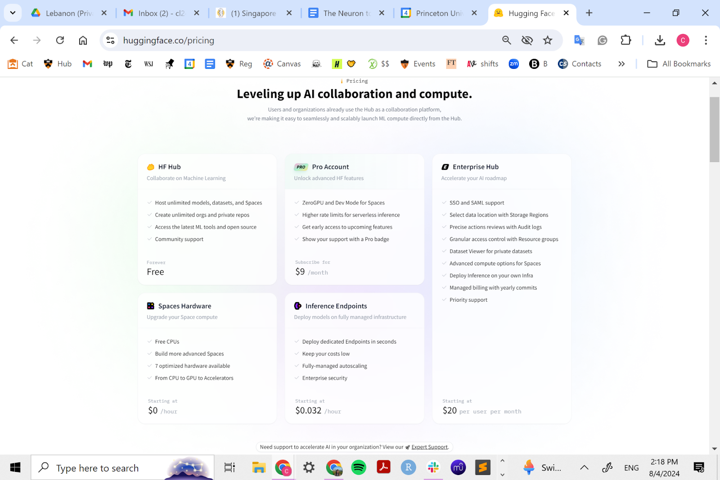Open the Windows Start menu
The height and width of the screenshot is (480, 720).
[15, 468]
